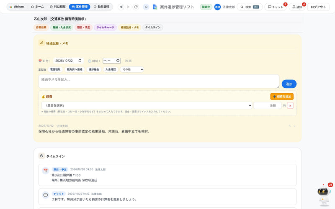335x209 pixels.
Task: Click the calendar icon of the 第3回口頭弁論 entry
Action: (46, 171)
